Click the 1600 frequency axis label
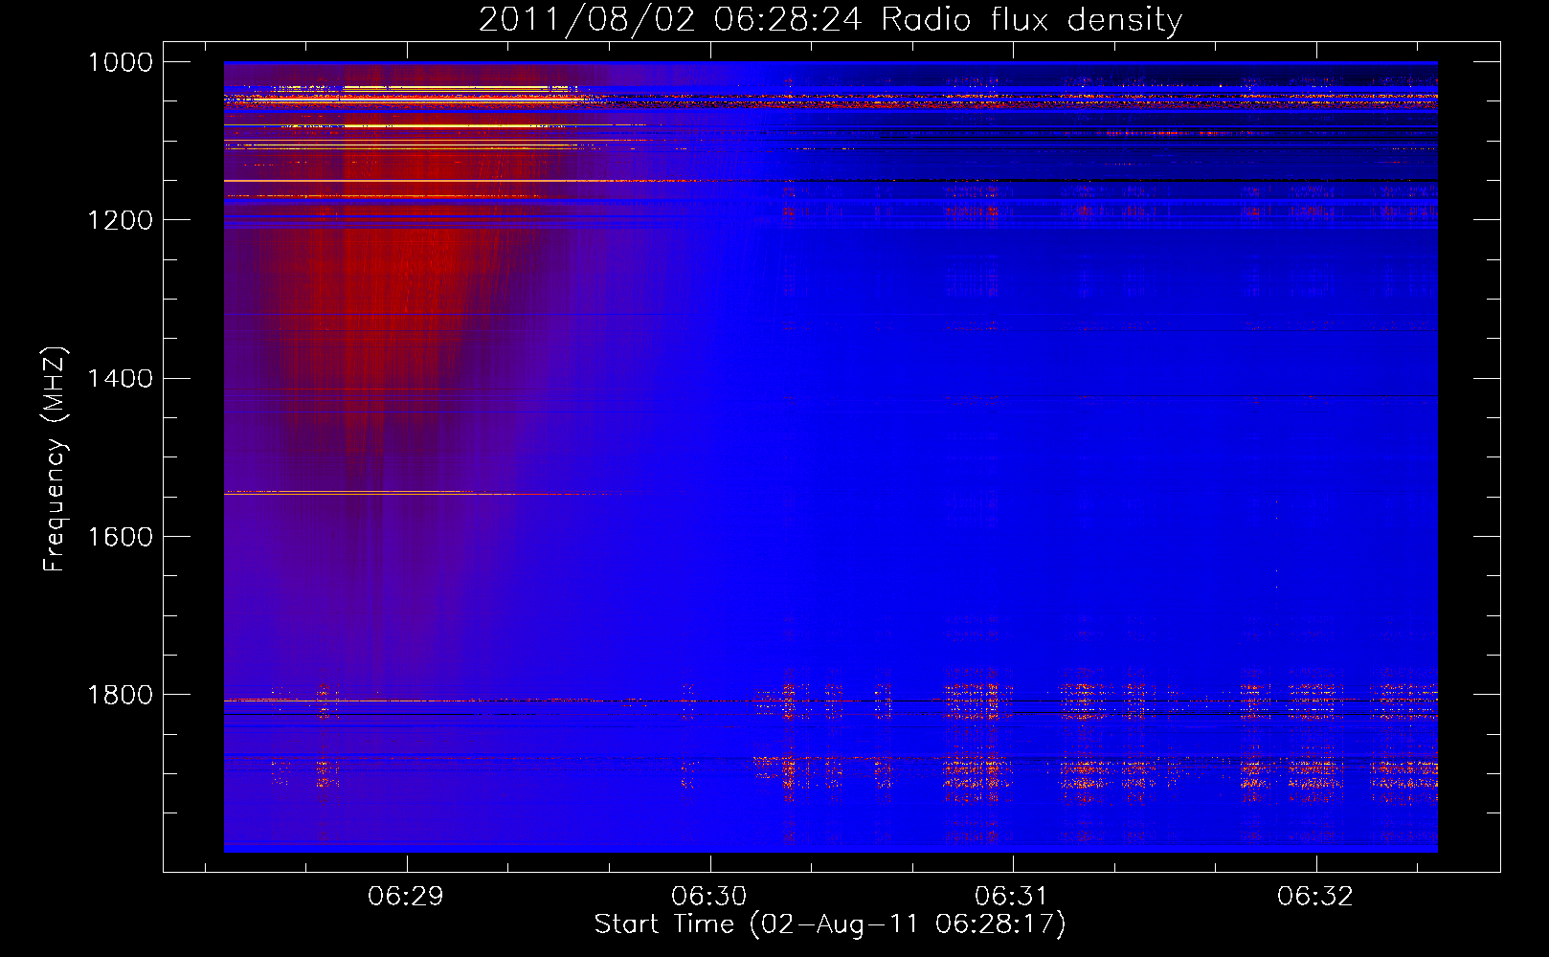Image resolution: width=1549 pixels, height=957 pixels. pos(120,536)
